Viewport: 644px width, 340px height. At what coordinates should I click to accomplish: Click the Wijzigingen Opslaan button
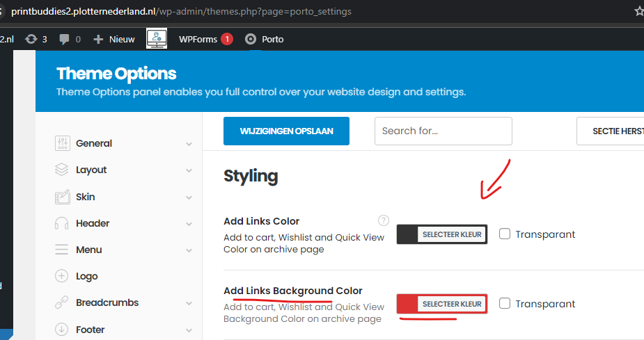coord(286,131)
